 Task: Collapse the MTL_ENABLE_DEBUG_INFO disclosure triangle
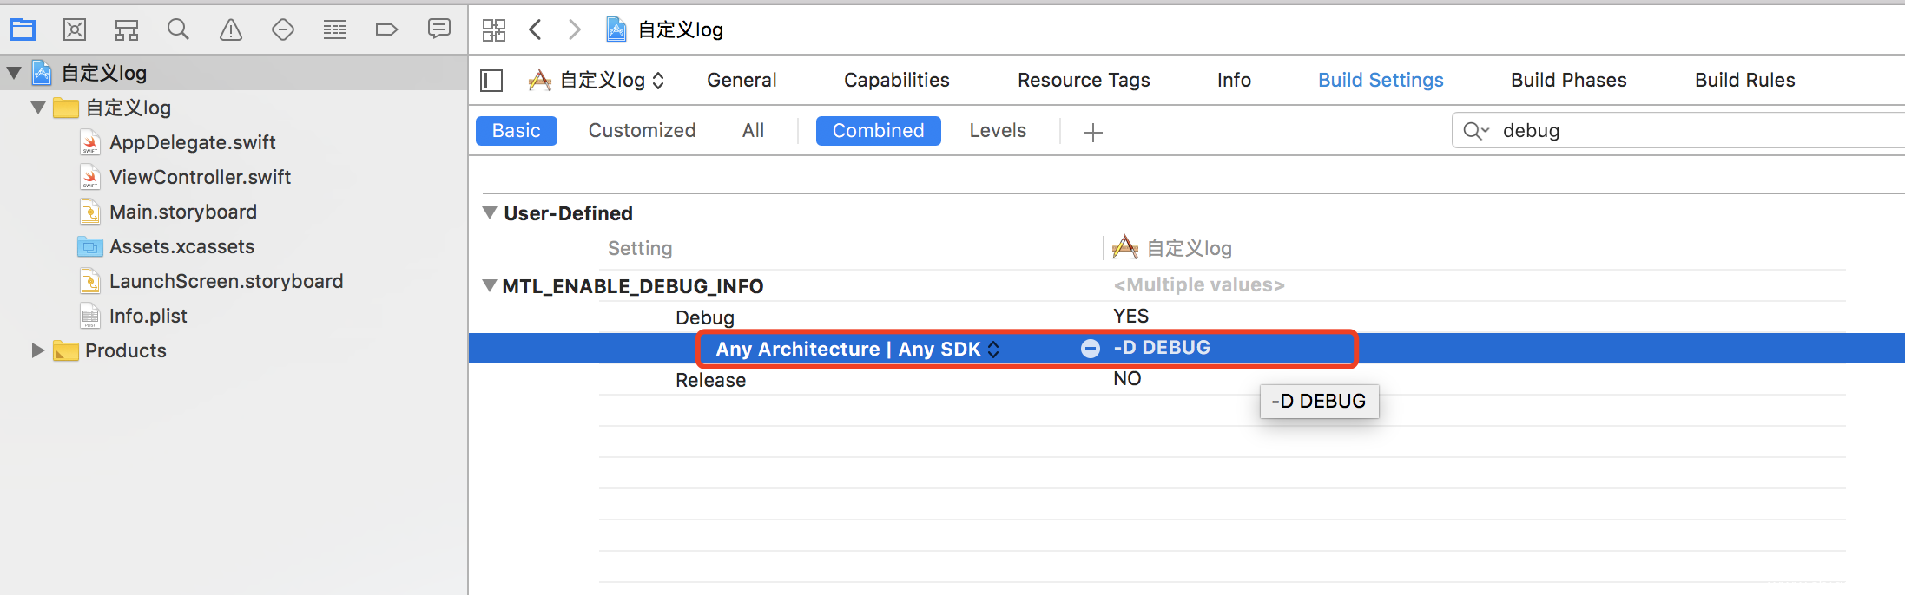(x=490, y=285)
